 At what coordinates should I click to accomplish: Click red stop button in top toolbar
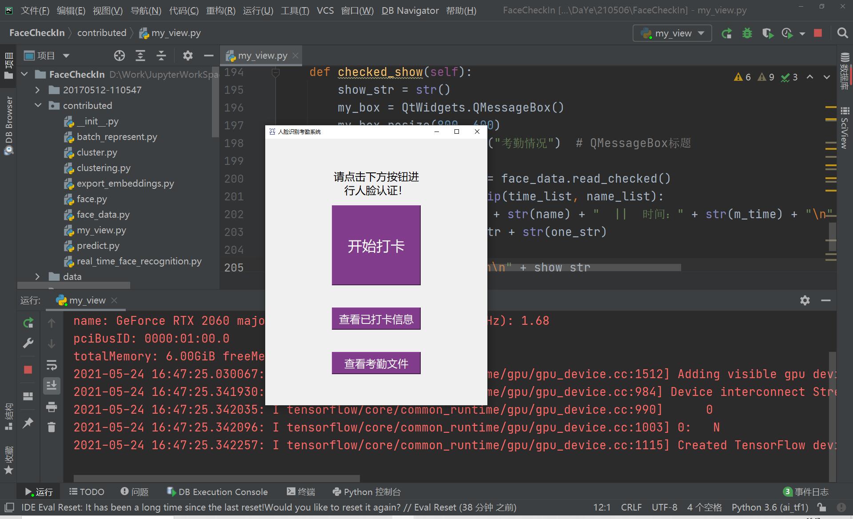(818, 33)
